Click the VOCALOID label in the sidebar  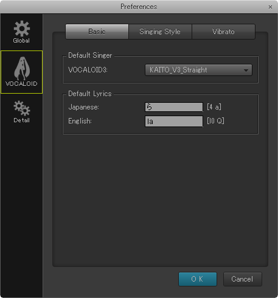pos(21,83)
